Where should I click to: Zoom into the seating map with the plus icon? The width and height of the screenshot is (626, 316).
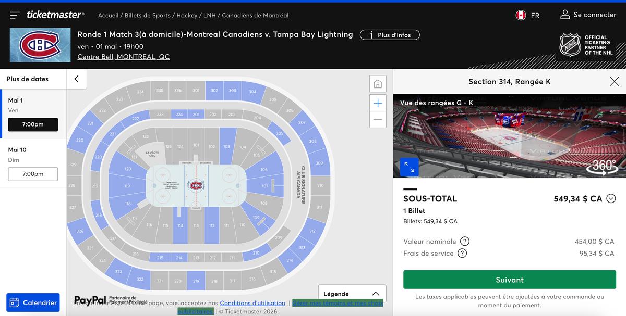coord(377,103)
